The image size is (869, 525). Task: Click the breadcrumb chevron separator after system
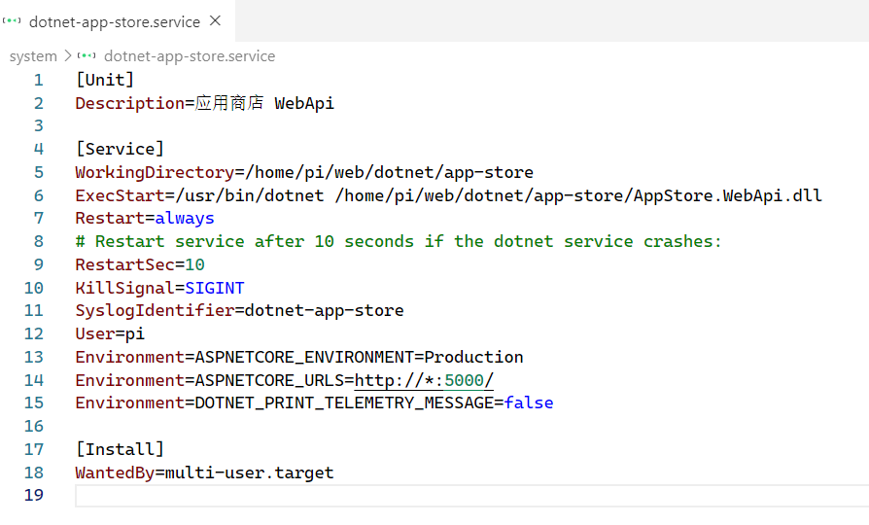[67, 56]
